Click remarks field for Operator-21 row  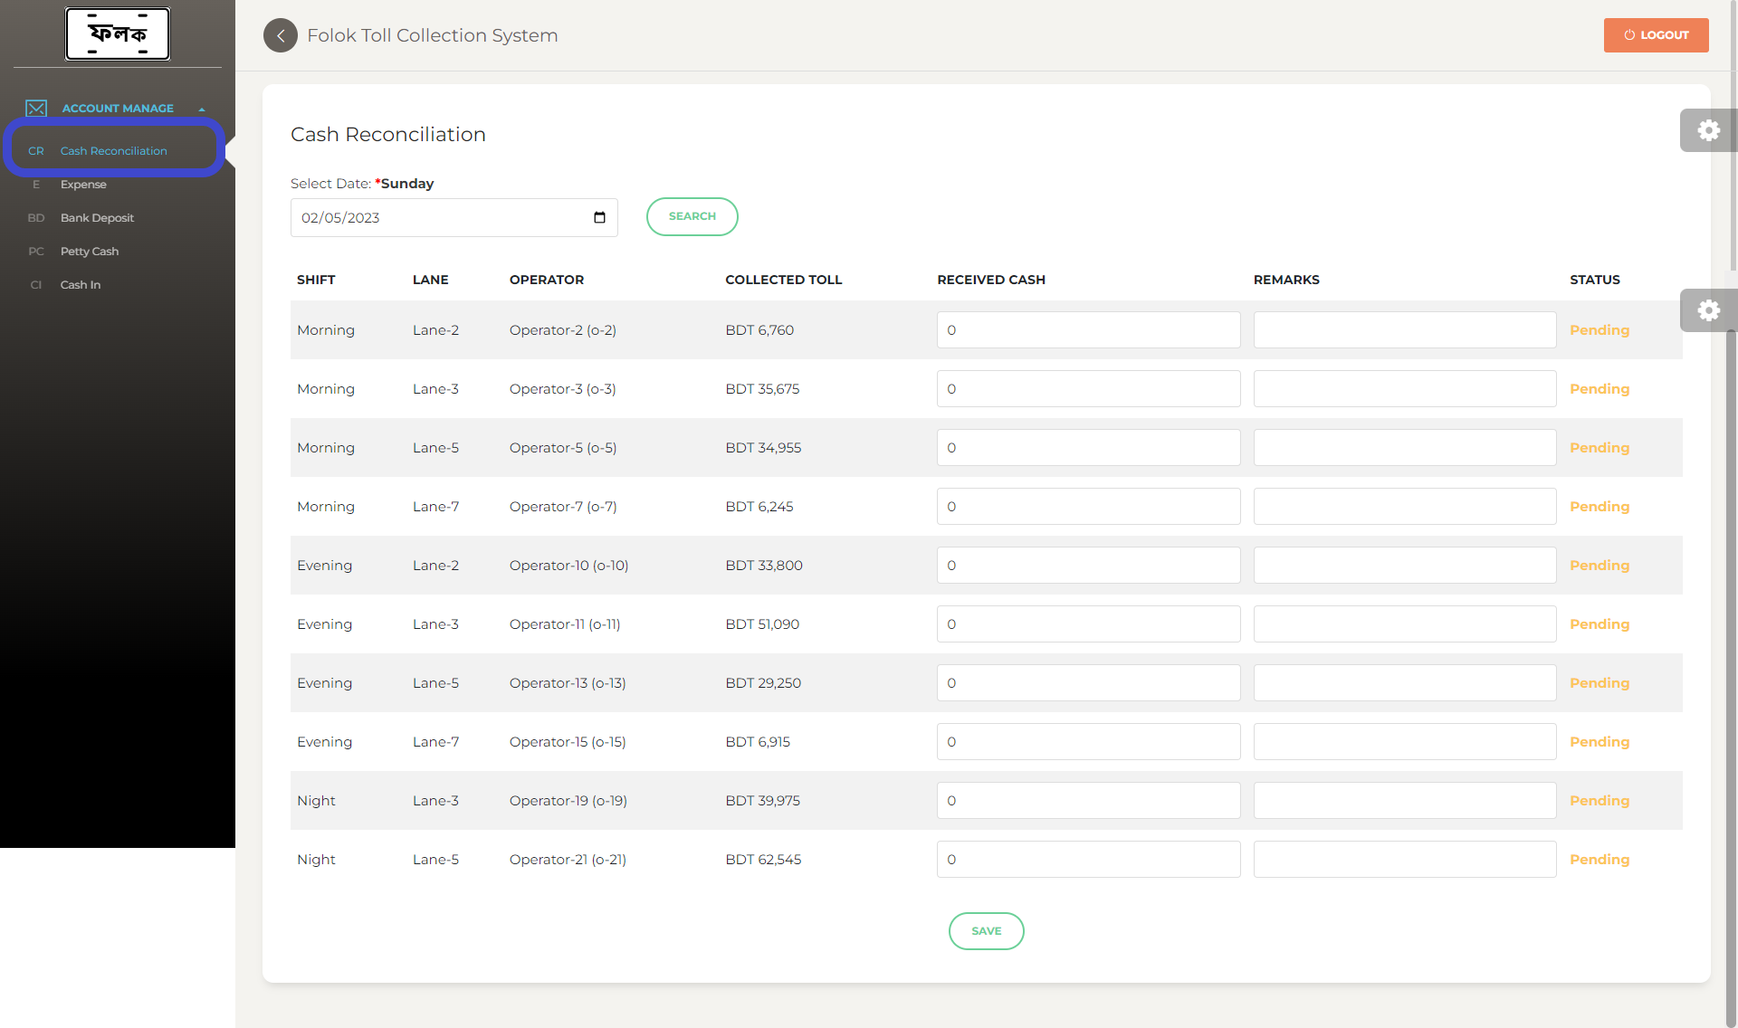coord(1405,860)
